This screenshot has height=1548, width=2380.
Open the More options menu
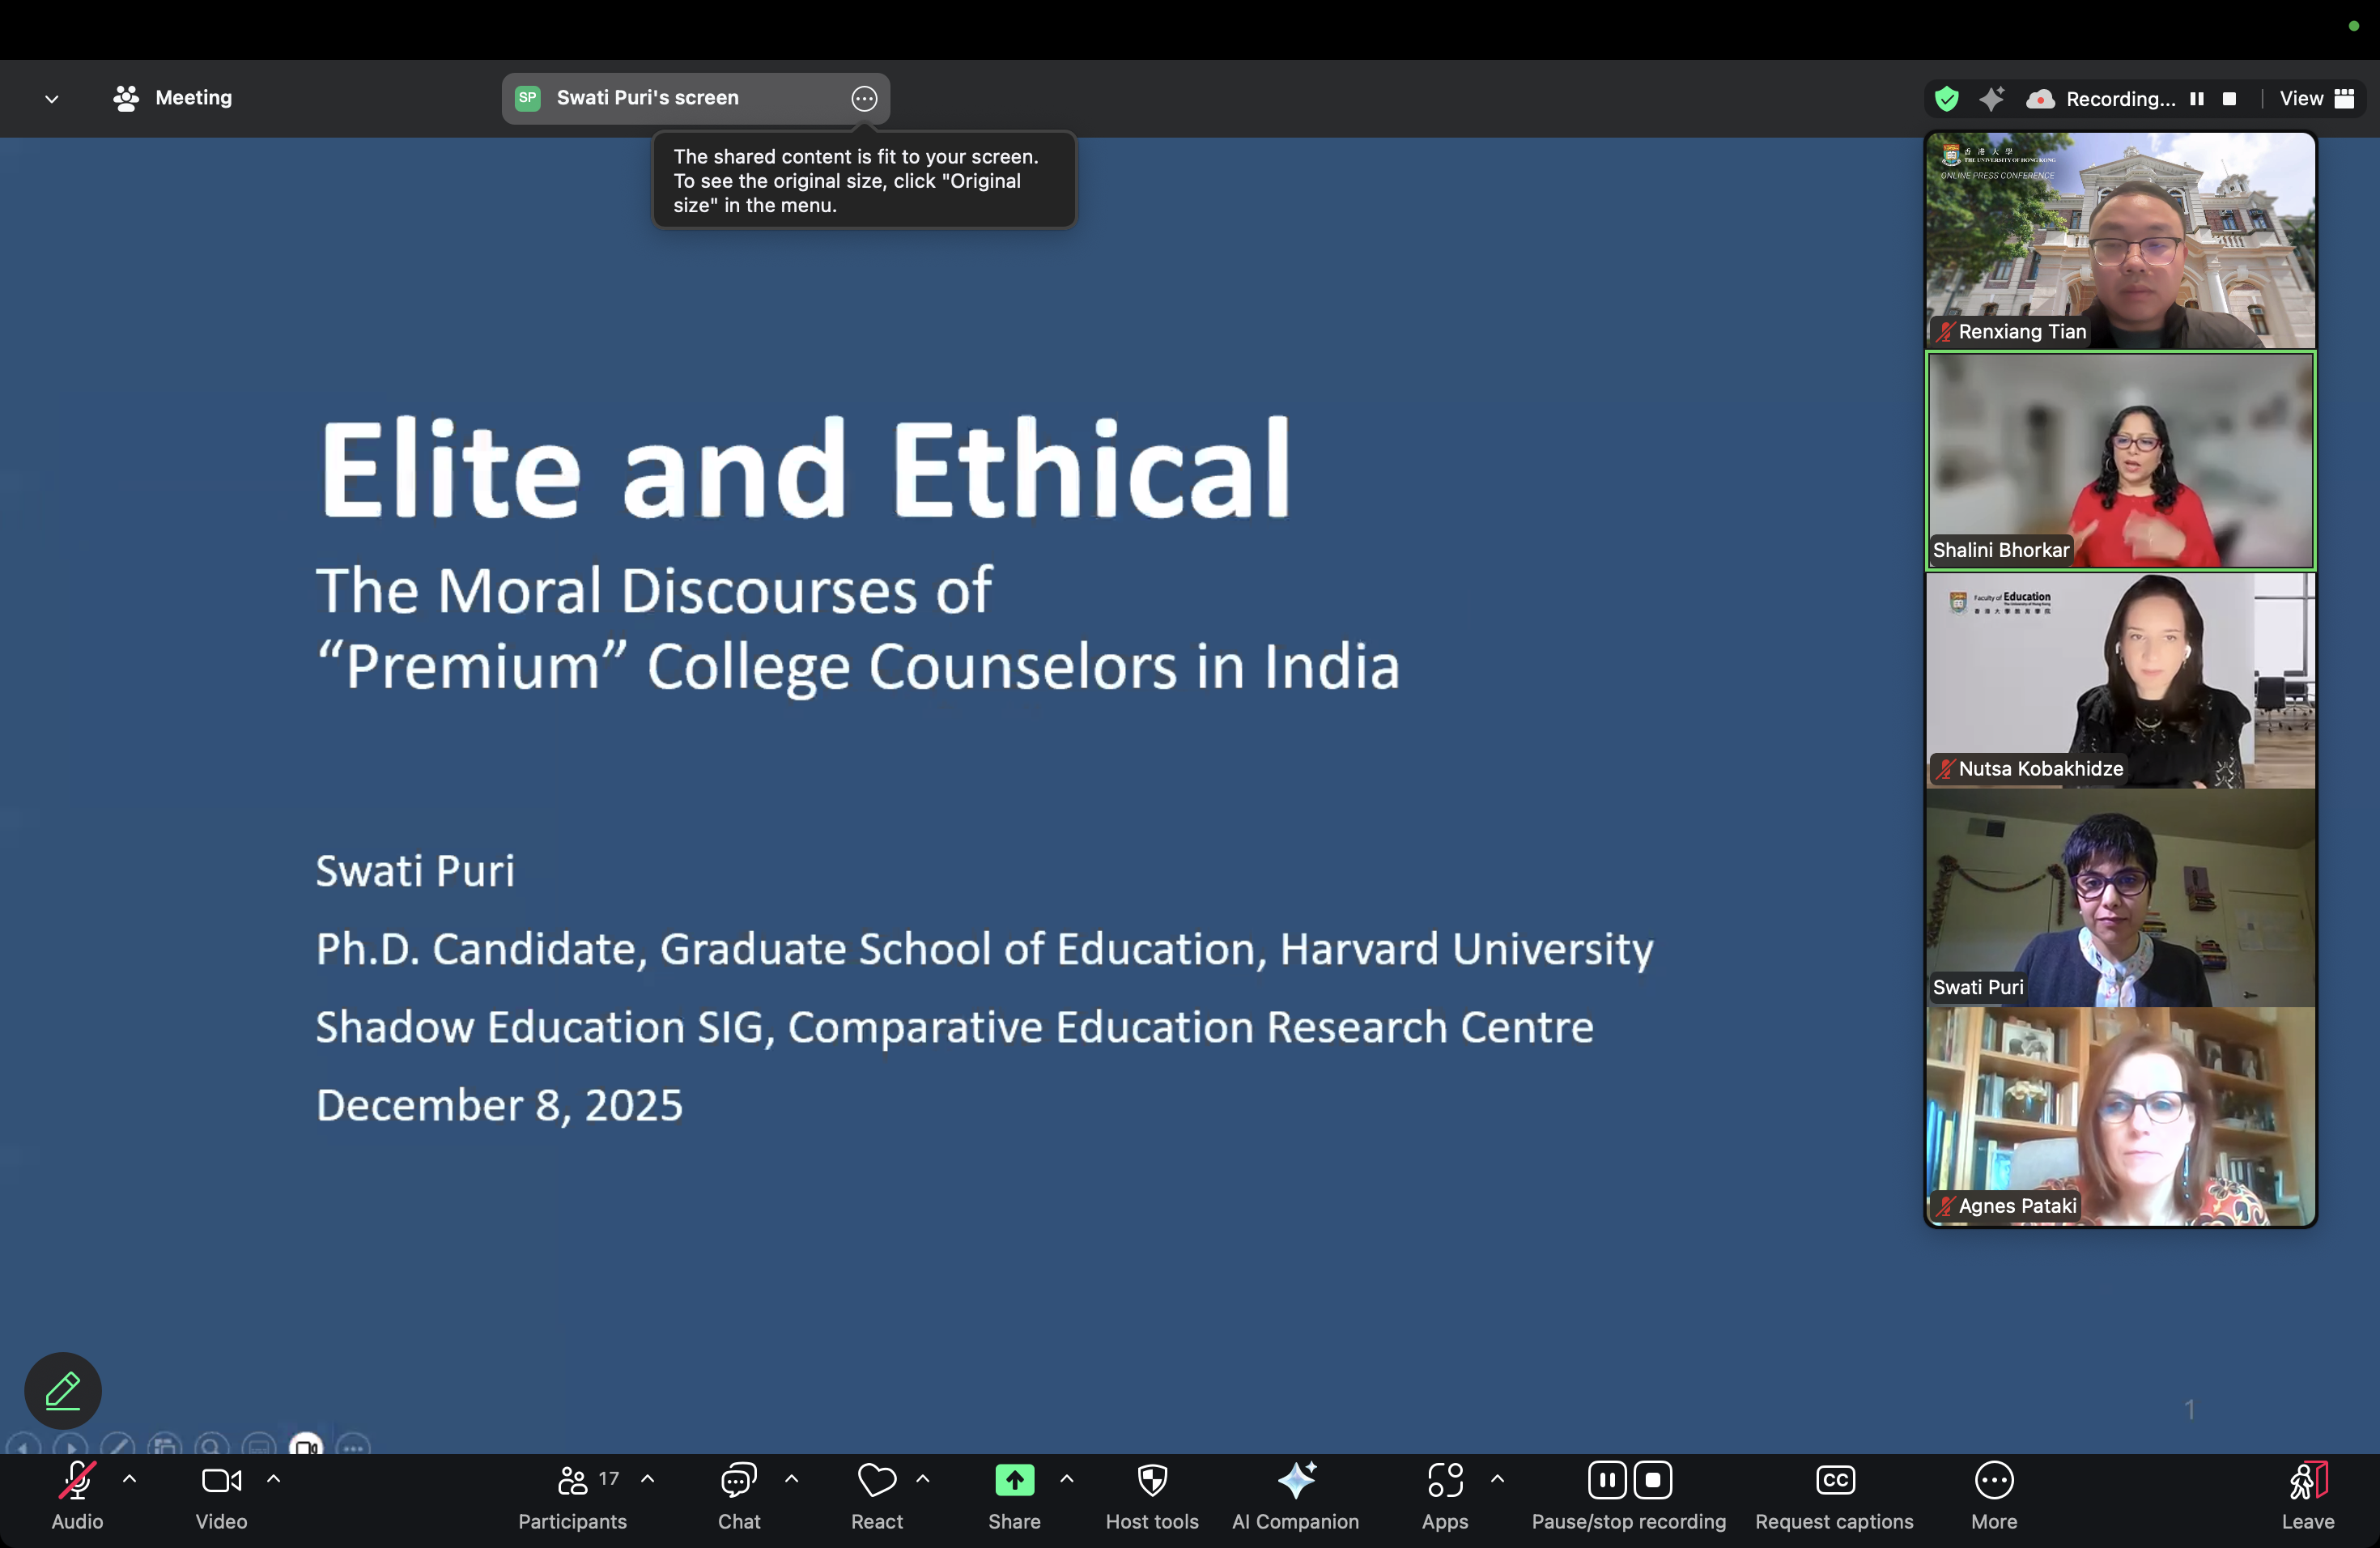click(1994, 1480)
